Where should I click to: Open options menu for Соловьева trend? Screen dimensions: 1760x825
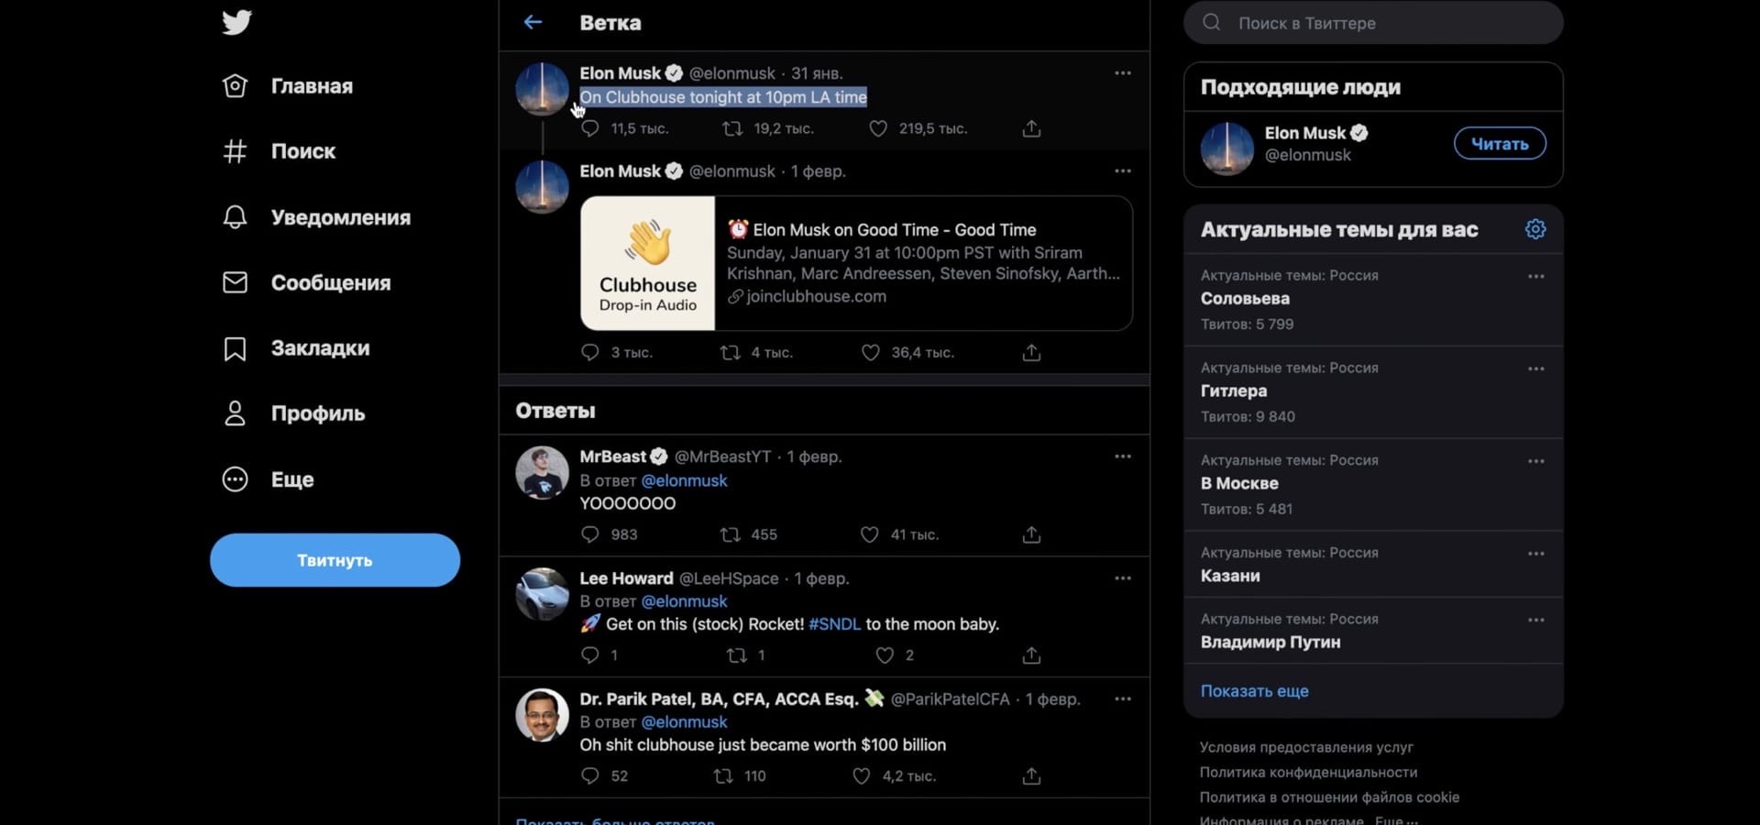click(x=1536, y=277)
